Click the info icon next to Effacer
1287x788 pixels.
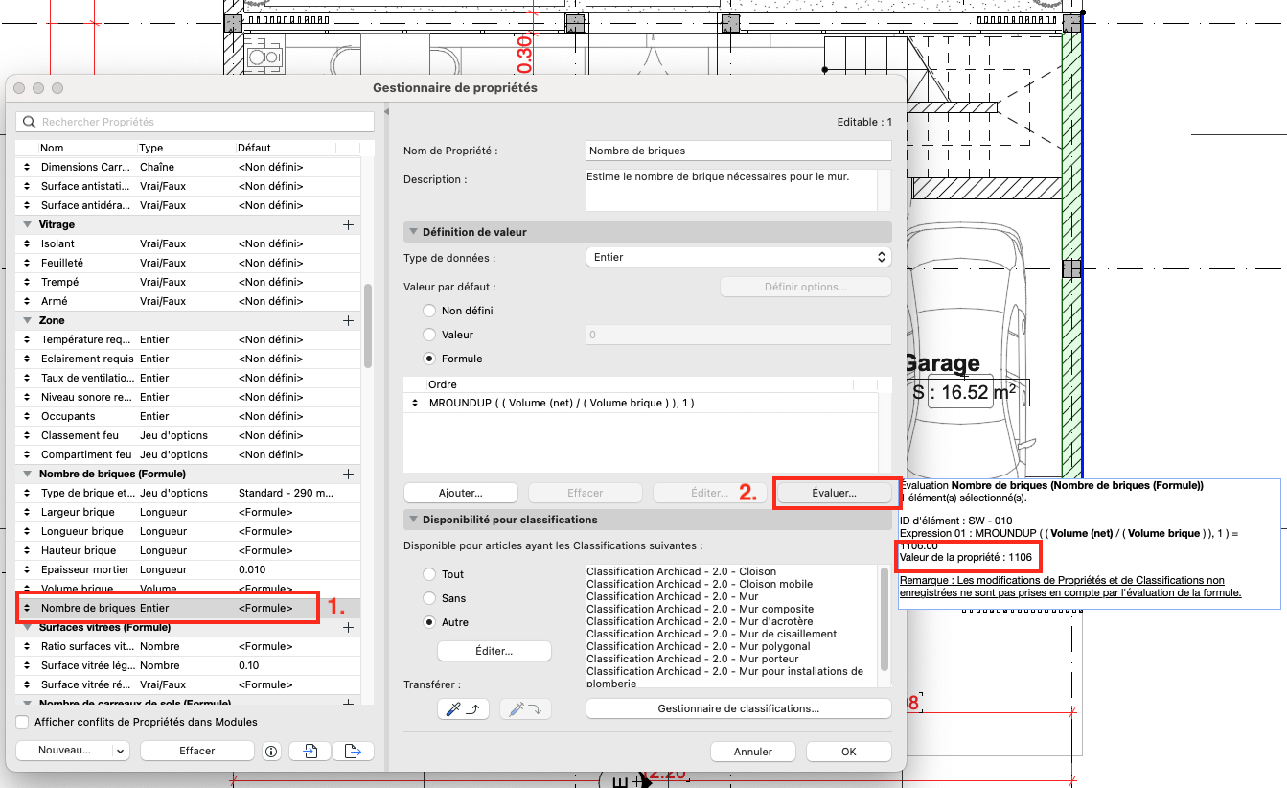click(x=270, y=751)
